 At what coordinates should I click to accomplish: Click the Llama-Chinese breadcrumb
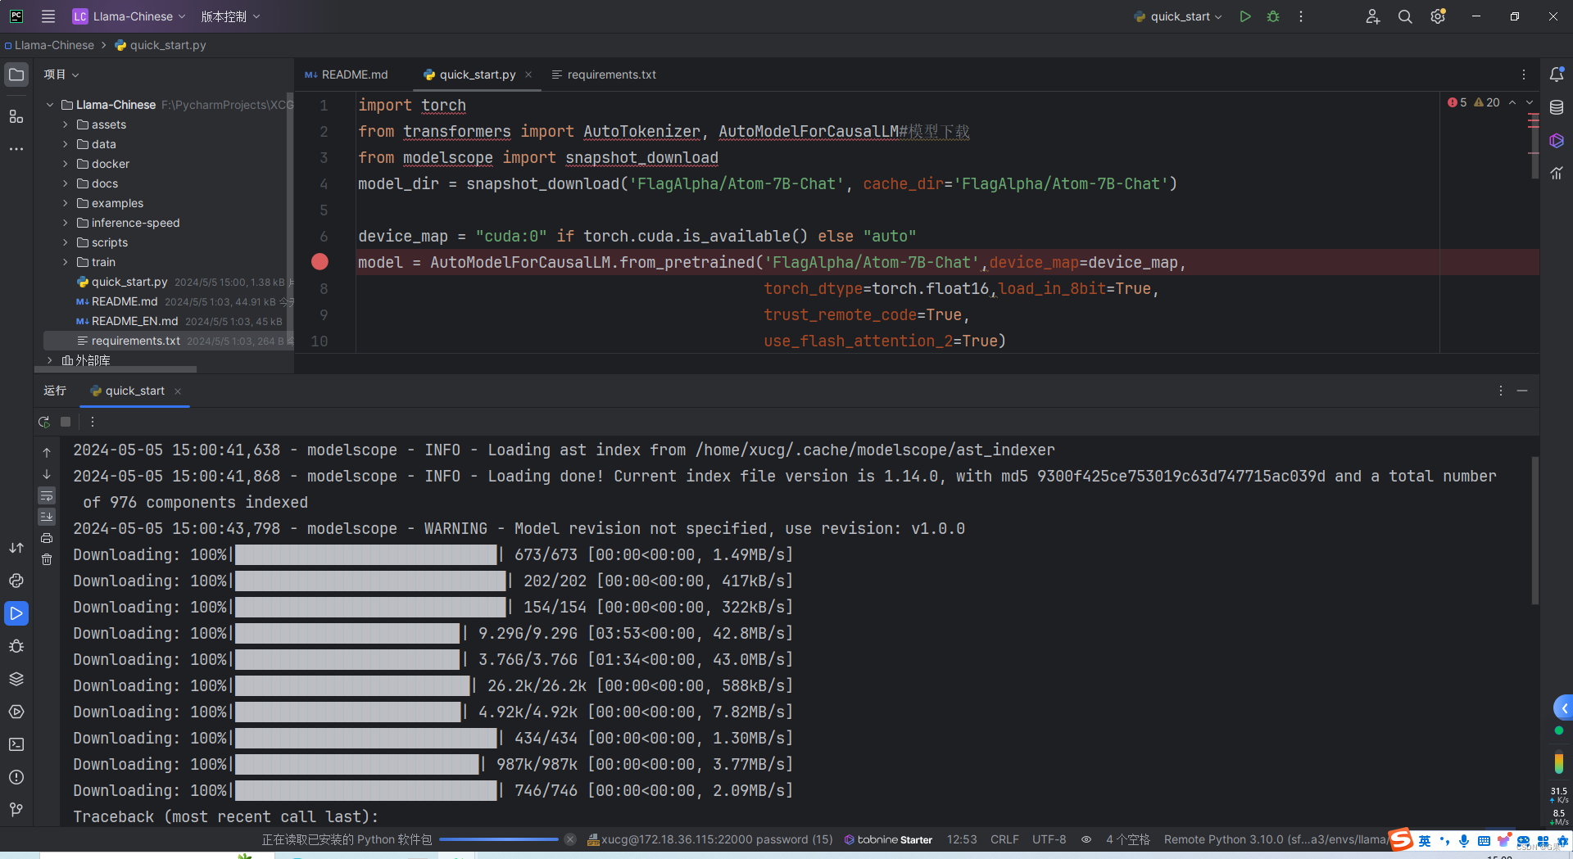[x=49, y=45]
